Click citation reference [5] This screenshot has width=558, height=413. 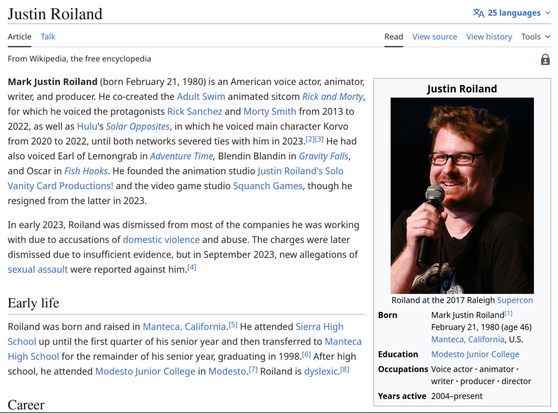233,324
